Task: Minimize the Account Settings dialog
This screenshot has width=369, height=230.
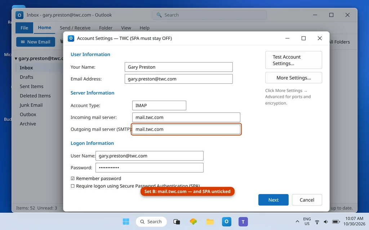Action: pos(287,38)
